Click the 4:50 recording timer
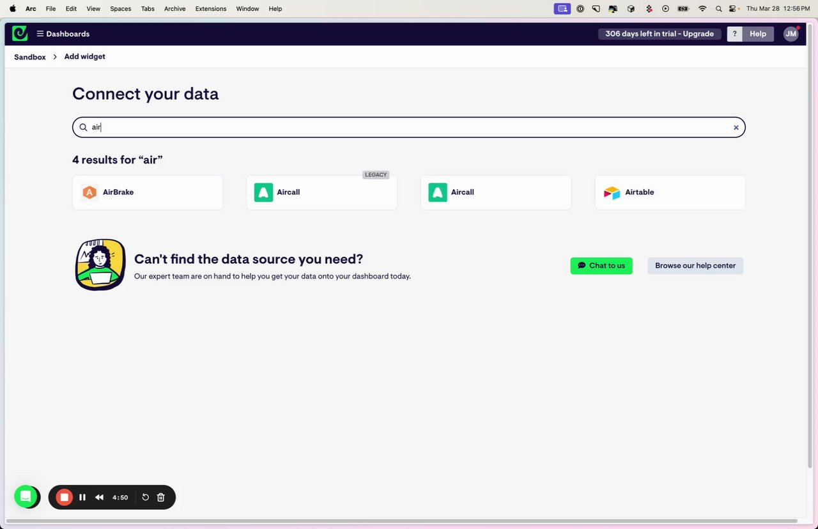Image resolution: width=818 pixels, height=529 pixels. tap(120, 497)
